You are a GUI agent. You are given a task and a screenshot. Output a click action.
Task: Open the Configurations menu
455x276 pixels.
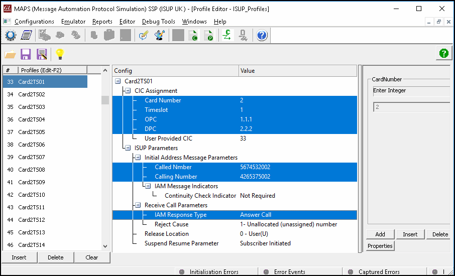tap(34, 22)
